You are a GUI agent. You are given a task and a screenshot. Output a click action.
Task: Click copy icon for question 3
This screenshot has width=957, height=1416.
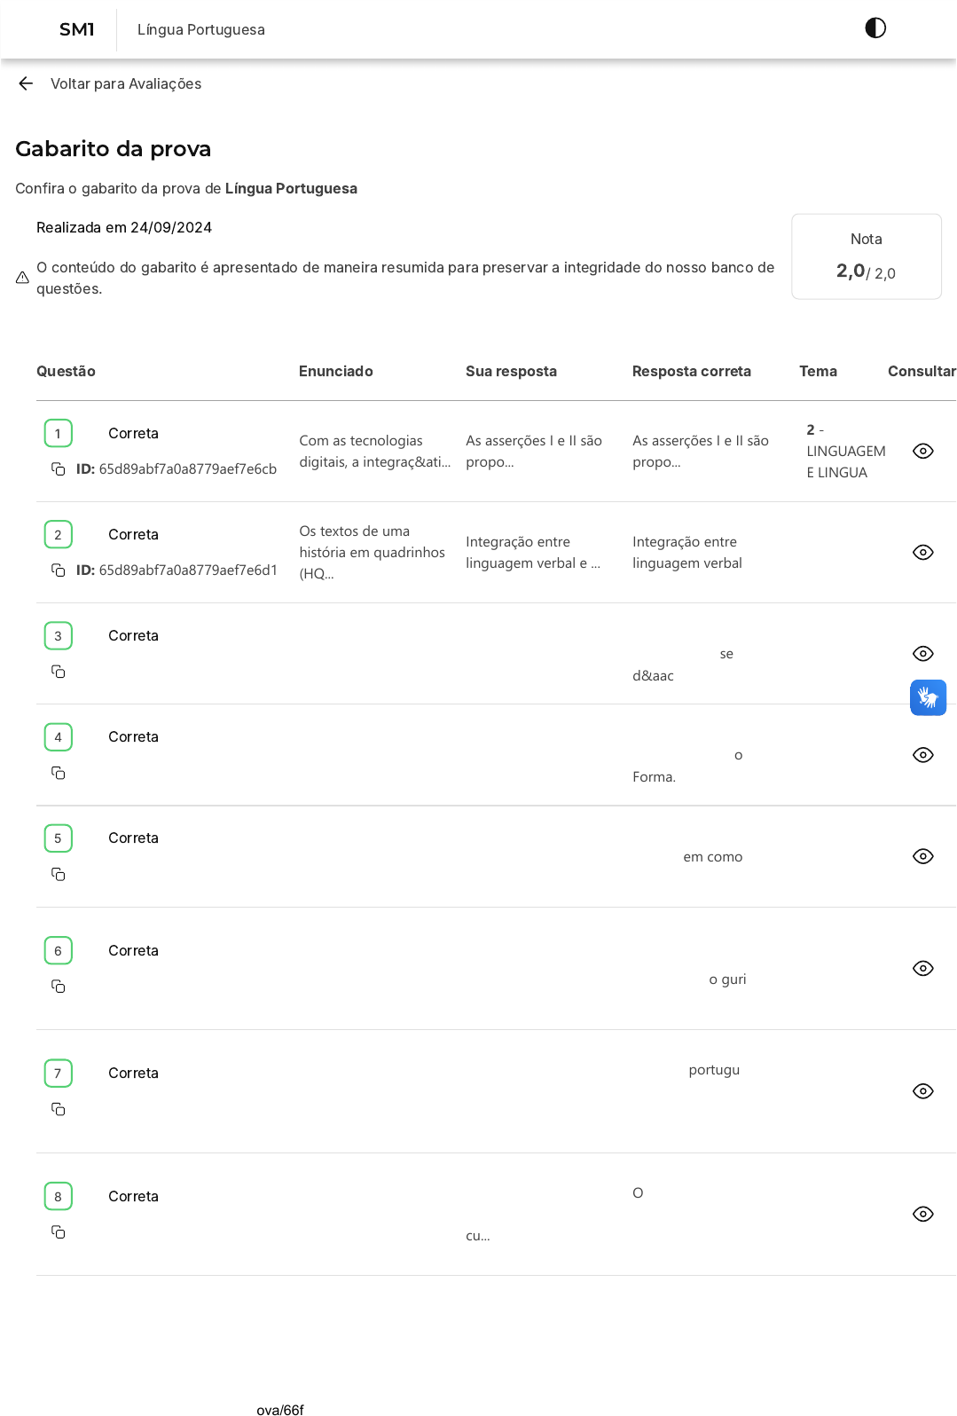click(59, 672)
